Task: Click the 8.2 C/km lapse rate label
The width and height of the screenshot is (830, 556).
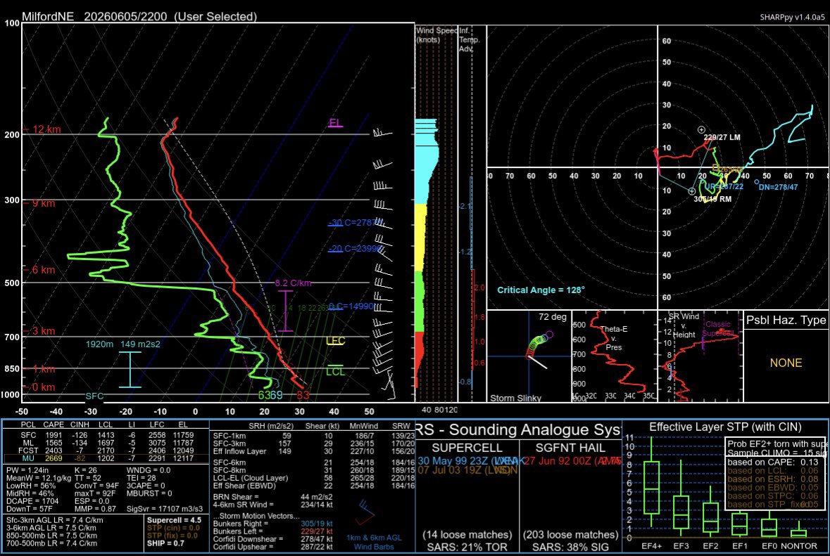Action: (x=293, y=283)
